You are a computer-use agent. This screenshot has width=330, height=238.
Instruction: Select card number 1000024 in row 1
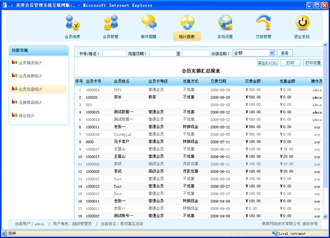(93, 90)
